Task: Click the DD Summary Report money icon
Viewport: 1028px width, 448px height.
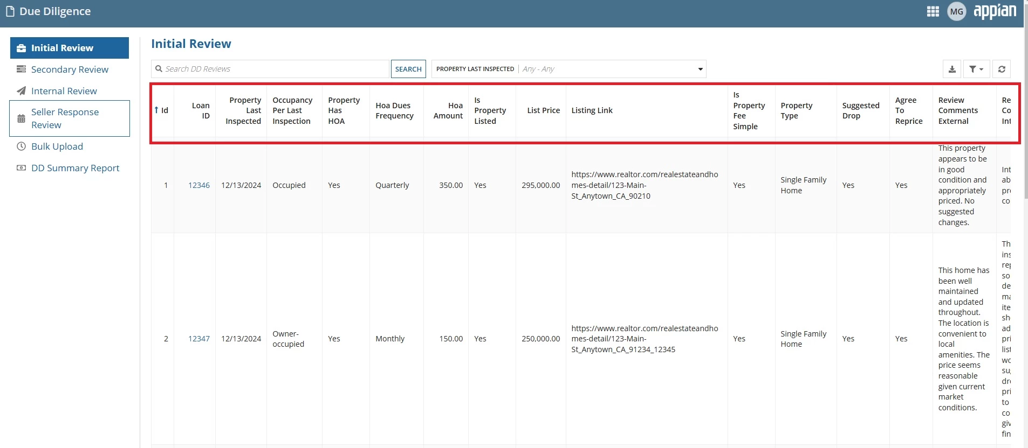Action: [21, 168]
